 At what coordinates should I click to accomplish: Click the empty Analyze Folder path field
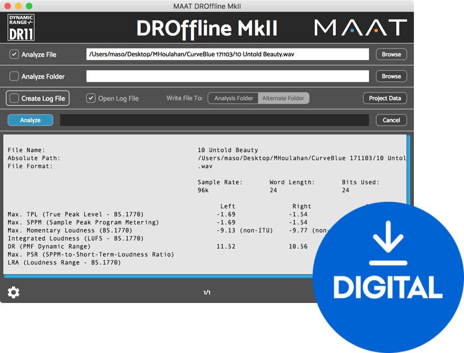coord(227,76)
